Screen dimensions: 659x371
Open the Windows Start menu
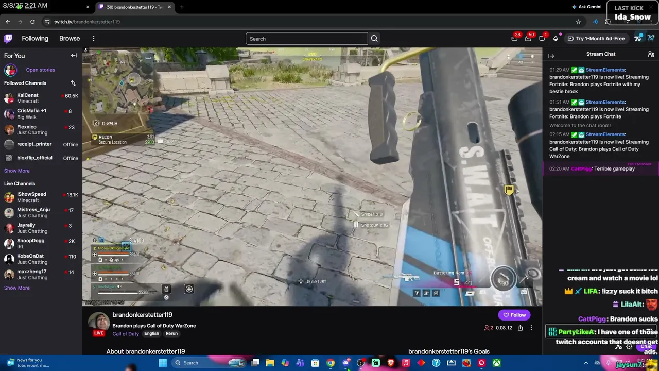click(163, 363)
